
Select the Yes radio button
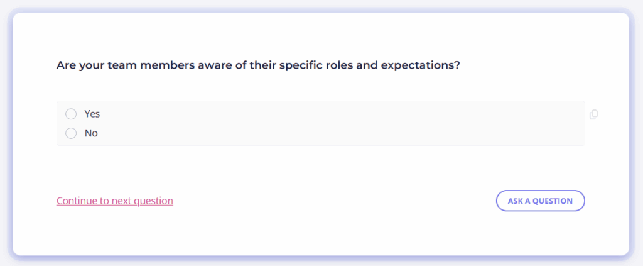coord(71,114)
